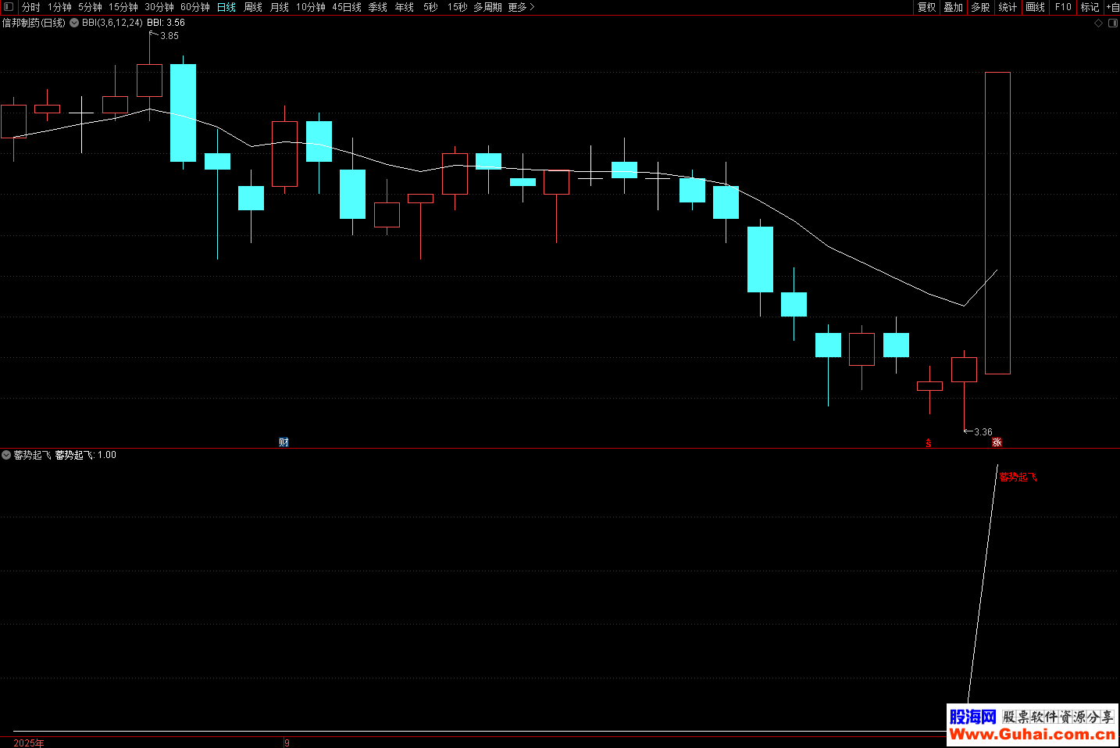
Task: Click the 9 month marker on timeline
Action: click(287, 743)
